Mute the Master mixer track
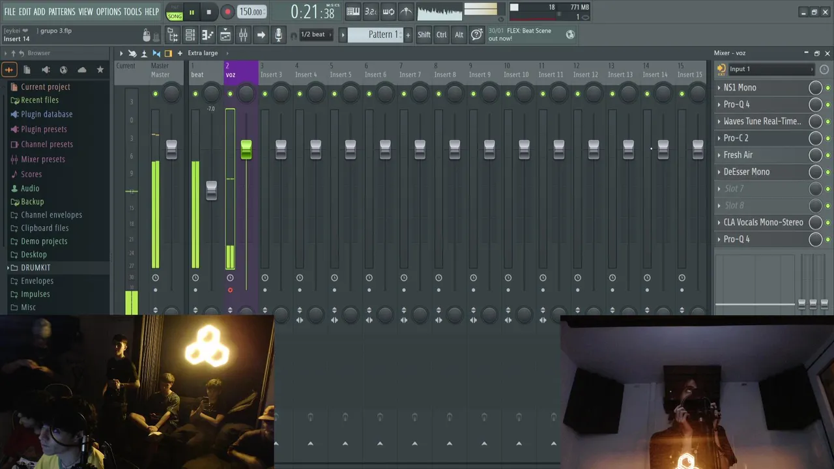This screenshot has height=469, width=834. (x=155, y=94)
